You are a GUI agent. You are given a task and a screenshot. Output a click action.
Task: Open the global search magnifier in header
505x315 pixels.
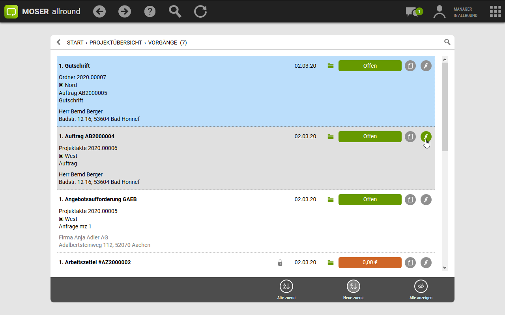click(175, 11)
